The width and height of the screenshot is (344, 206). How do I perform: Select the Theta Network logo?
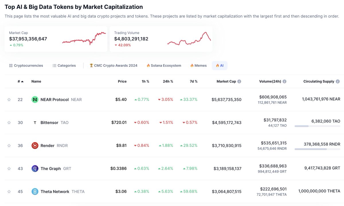point(34,191)
